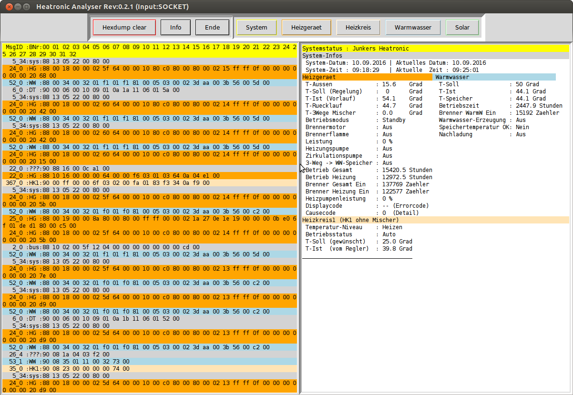Click the MsgID :BNr header row
Viewport: 573px width, 395px height.
point(150,51)
